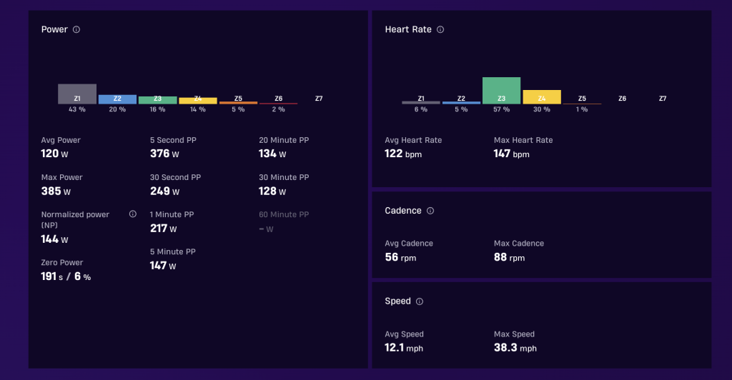Open the Cadence info icon
This screenshot has width=732, height=380.
tap(430, 211)
